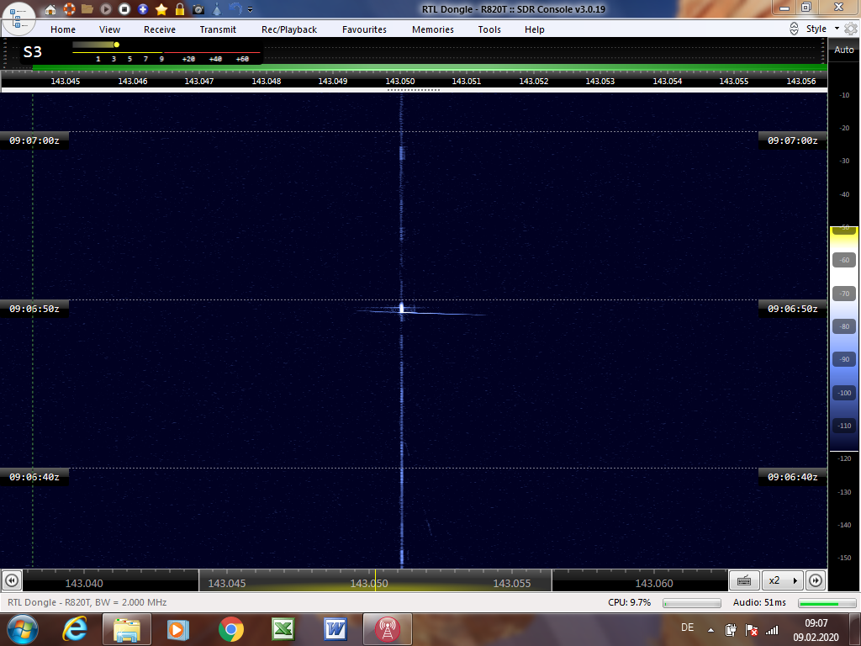The width and height of the screenshot is (861, 646).
Task: Click the undo arrow icon
Action: pos(235,8)
